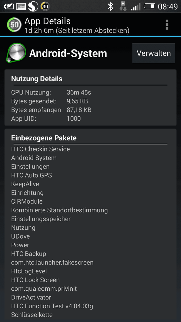Screen dimensions: 181x322
Task: Tap the Android-System app icon
Action: point(16,53)
